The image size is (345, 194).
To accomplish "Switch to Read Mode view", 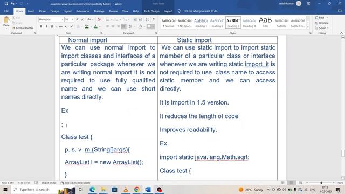I will [x=282, y=183].
